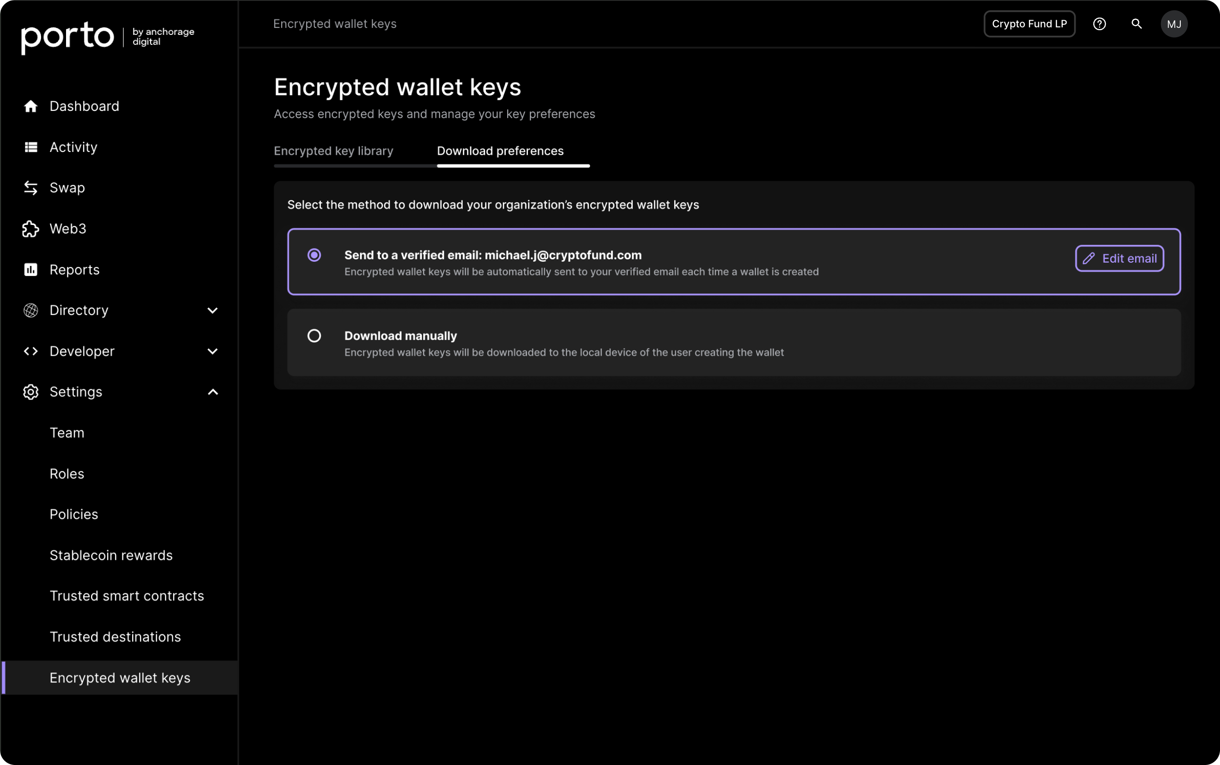Open Stablecoin rewards in sidebar

111,555
